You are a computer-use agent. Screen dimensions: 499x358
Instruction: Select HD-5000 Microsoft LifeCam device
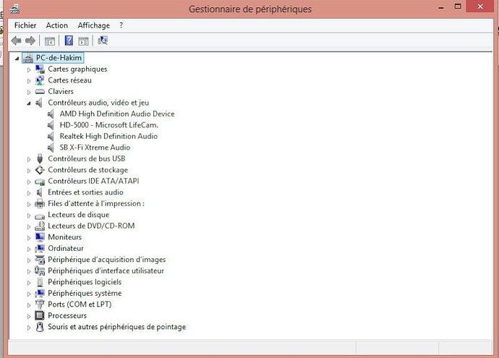(x=108, y=125)
